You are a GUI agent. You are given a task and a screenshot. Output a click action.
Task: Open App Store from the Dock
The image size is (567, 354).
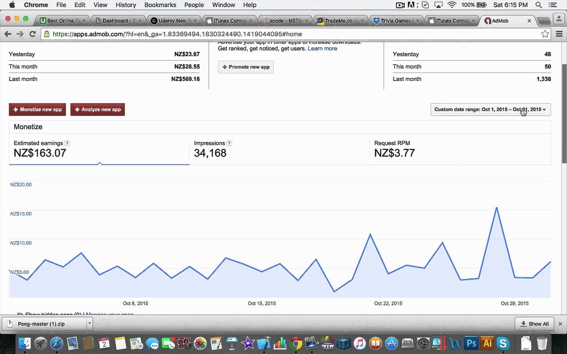pos(392,343)
